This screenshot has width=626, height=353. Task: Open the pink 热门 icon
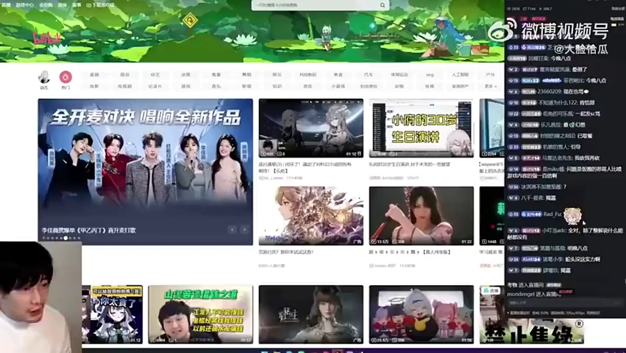[x=65, y=76]
